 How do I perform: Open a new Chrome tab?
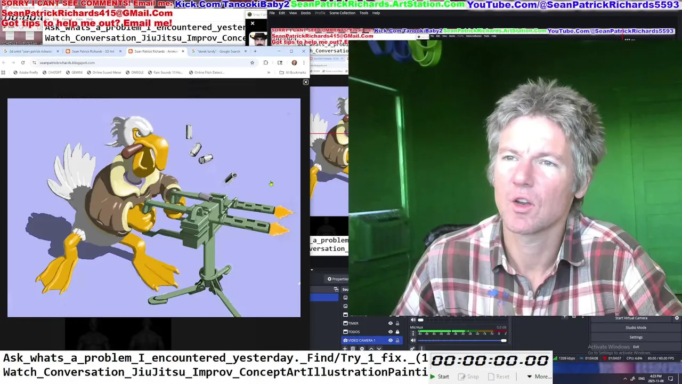pos(255,51)
